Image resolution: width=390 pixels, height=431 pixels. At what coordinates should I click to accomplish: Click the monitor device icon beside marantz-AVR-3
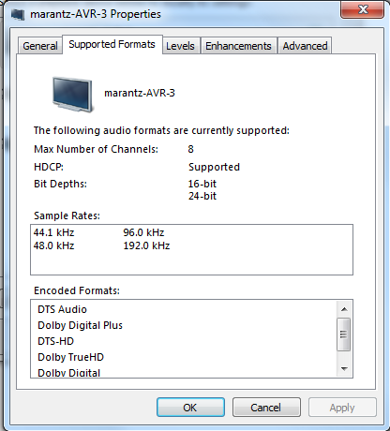click(73, 95)
